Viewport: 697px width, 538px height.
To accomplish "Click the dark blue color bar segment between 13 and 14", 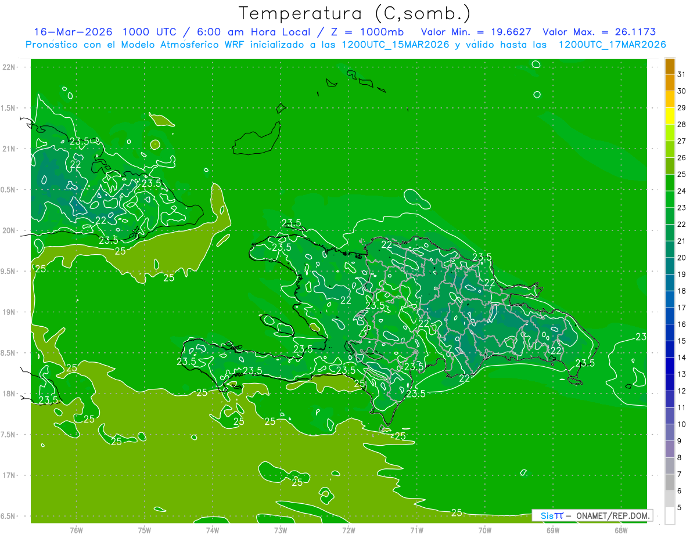I will (x=670, y=366).
